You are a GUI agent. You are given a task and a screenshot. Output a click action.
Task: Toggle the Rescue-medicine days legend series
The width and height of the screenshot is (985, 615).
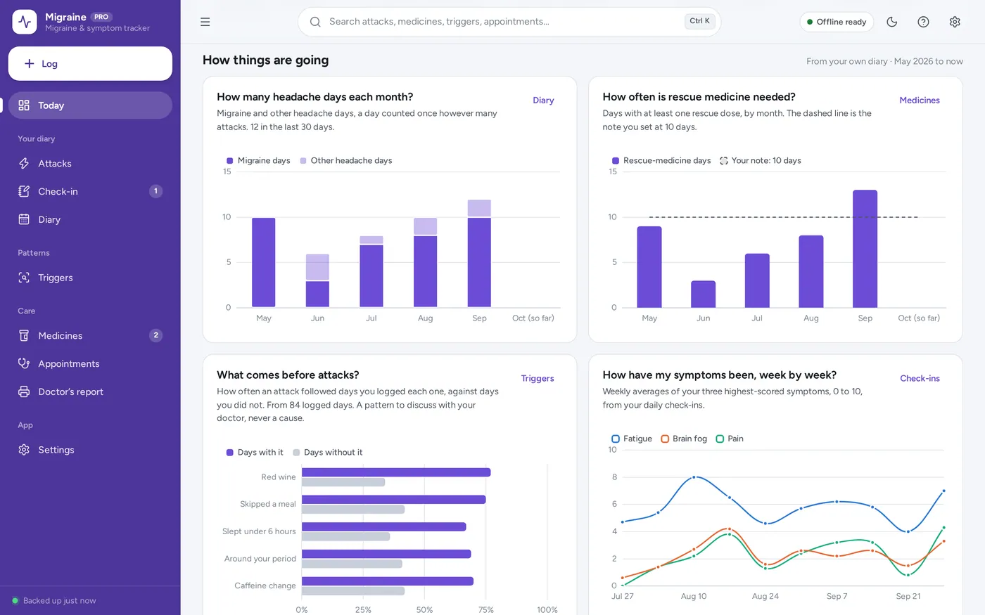661,161
